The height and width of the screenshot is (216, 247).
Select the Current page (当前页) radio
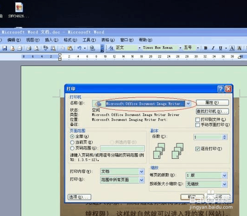click(72, 142)
